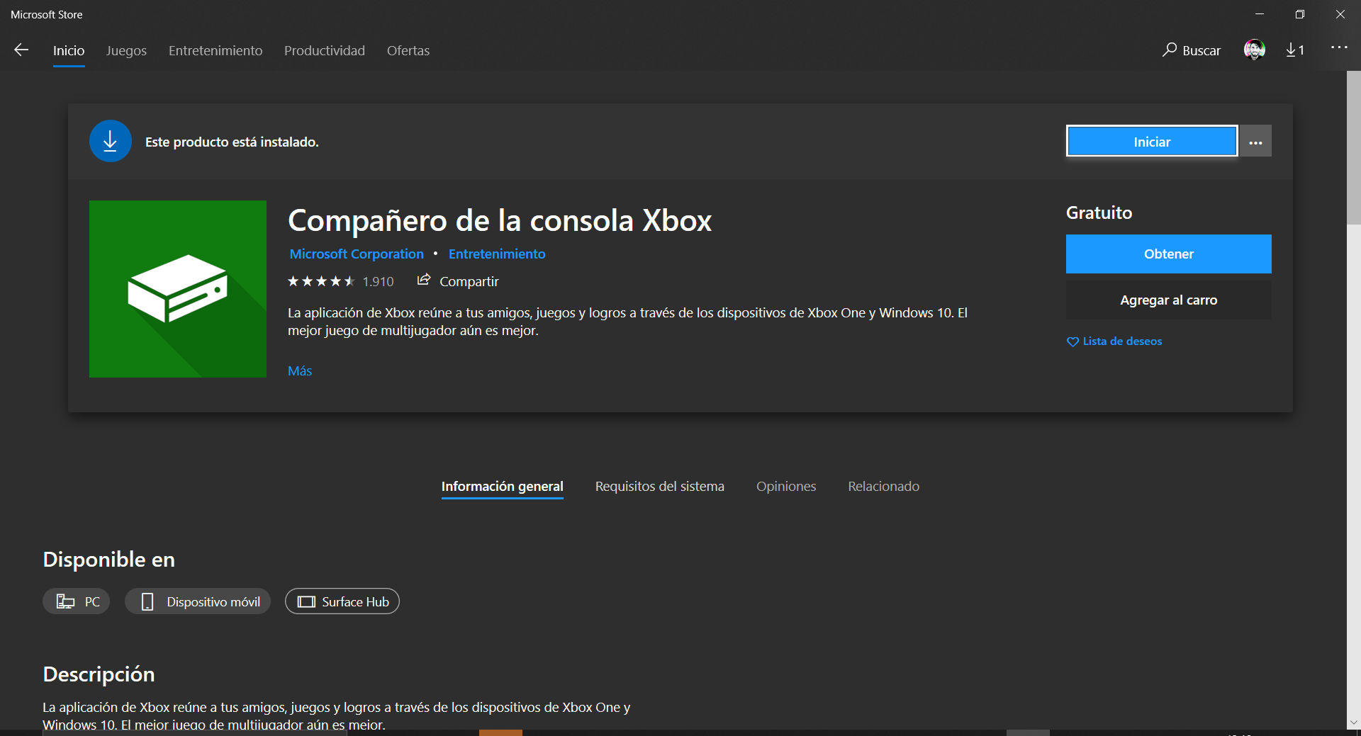Screen dimensions: 1361x736
Task: Click the download installed indicator icon
Action: pyautogui.click(x=110, y=141)
